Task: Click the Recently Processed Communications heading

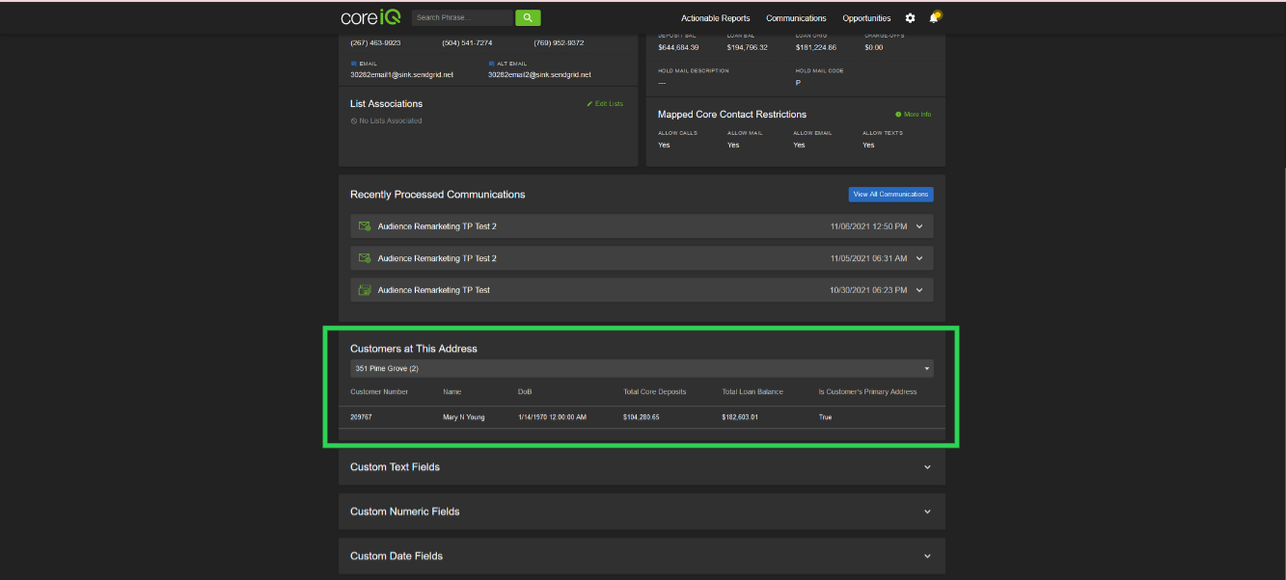Action: tap(438, 195)
